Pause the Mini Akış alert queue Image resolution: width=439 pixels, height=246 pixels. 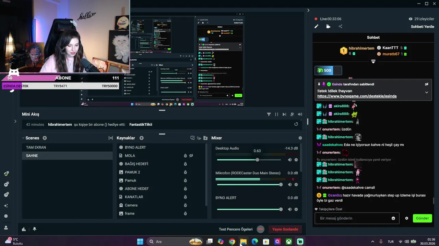coord(276,114)
